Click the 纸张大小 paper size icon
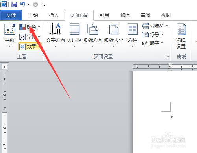The width and height of the screenshot is (197, 153). pos(113,29)
